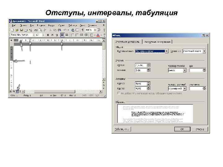Click the New document icon in Word

pyautogui.click(x=12, y=30)
